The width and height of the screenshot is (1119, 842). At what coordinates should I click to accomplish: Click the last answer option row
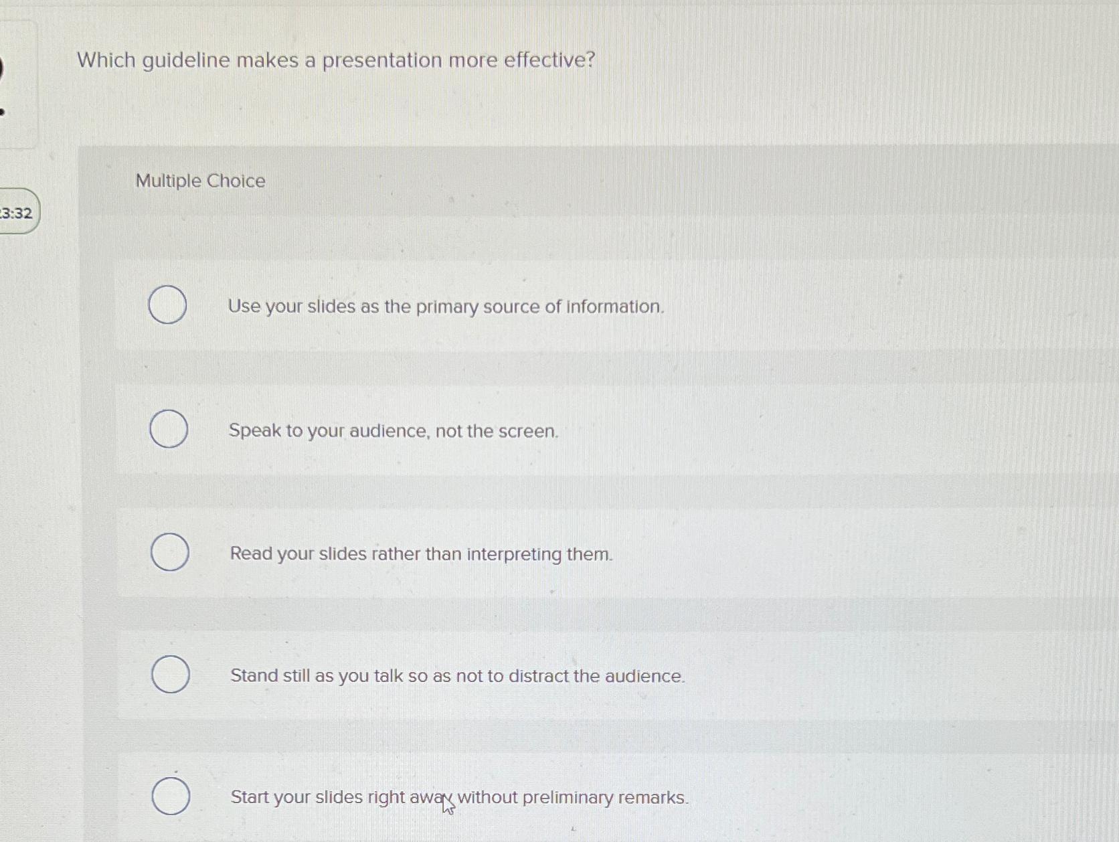pyautogui.click(x=535, y=796)
